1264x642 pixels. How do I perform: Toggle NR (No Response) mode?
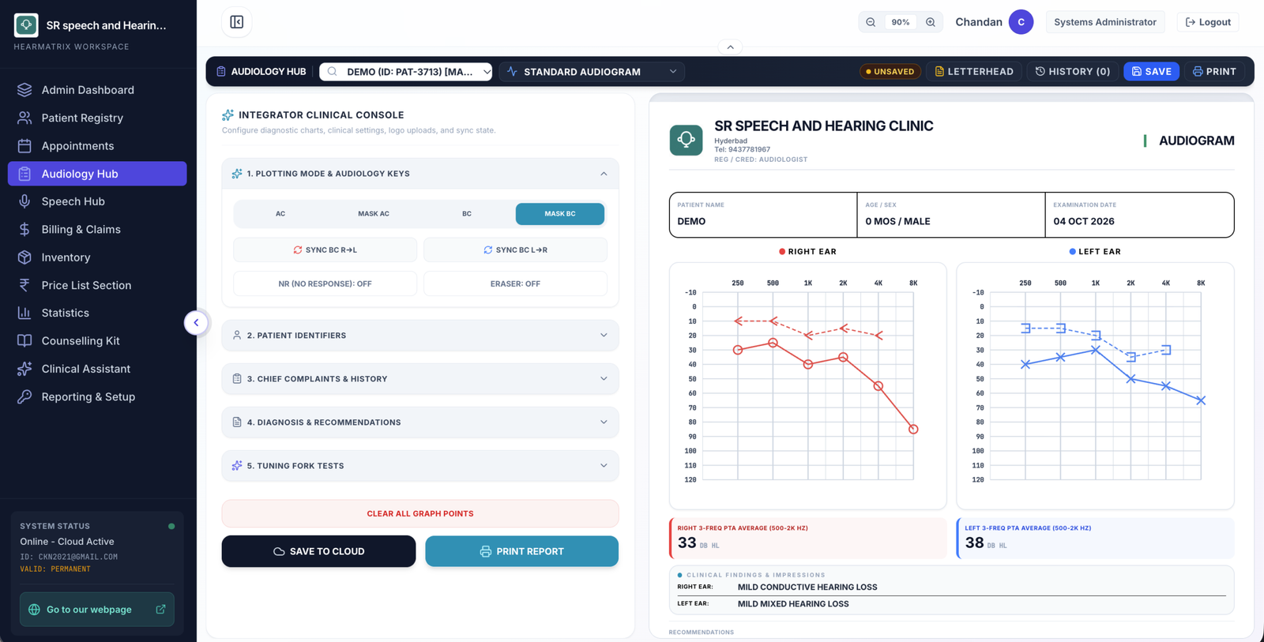325,283
